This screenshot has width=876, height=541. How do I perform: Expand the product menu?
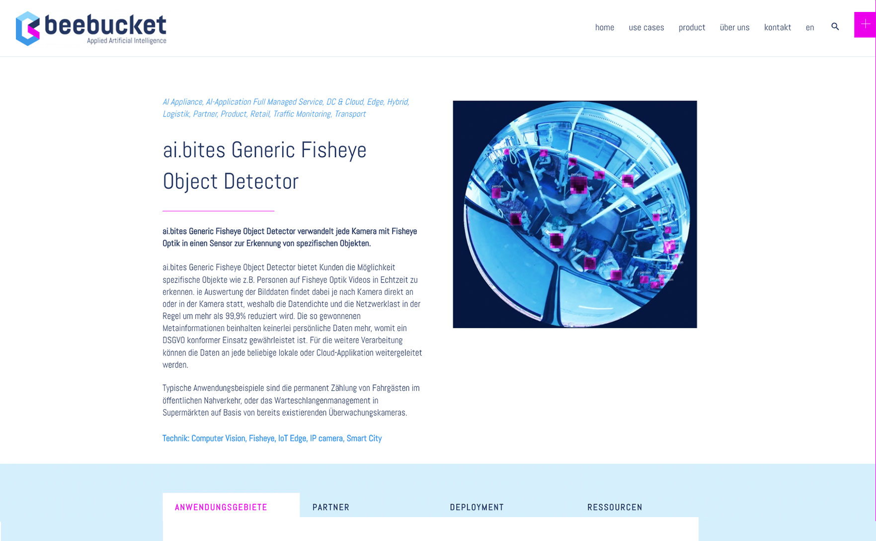click(692, 27)
